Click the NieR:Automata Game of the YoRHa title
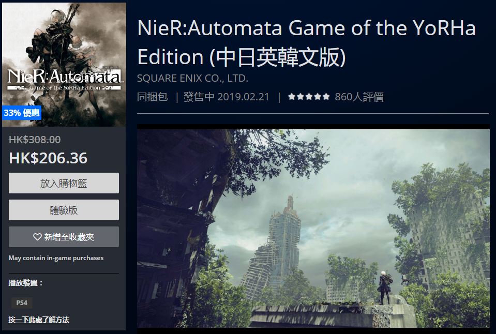This screenshot has height=334, width=496. [306, 42]
